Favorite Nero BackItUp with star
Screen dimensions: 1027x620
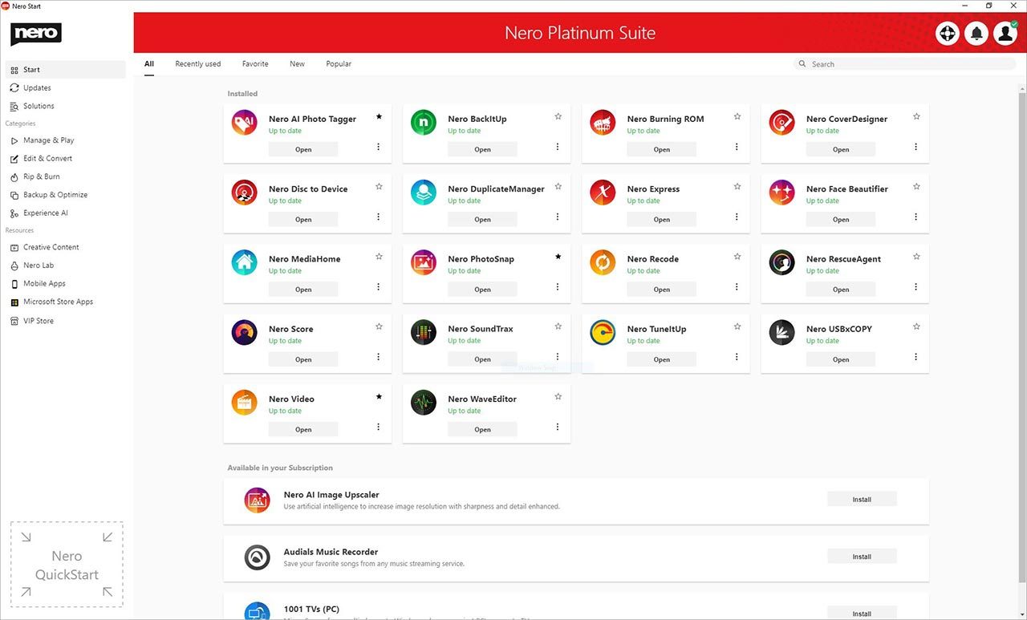(x=558, y=117)
